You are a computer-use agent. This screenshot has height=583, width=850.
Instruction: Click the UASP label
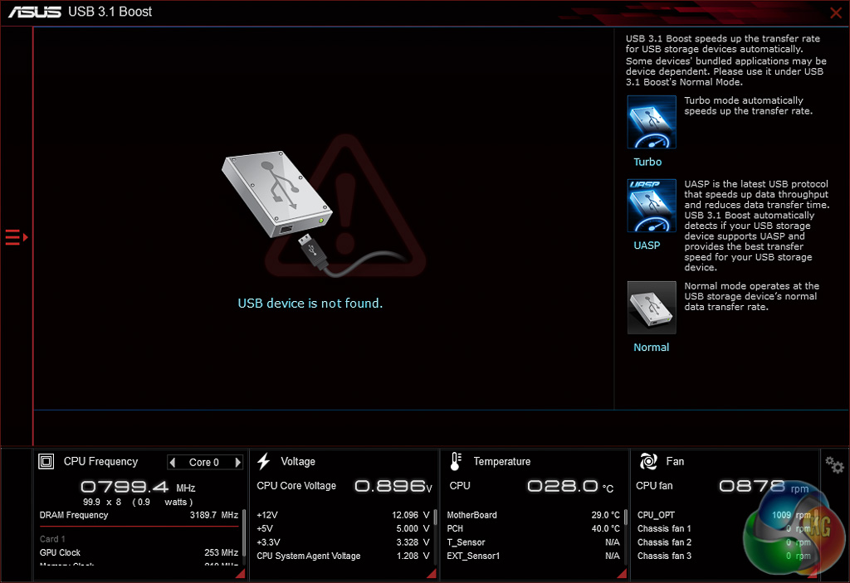tap(647, 245)
